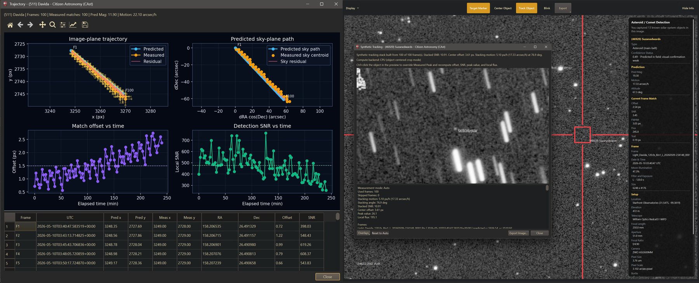Click Reset to Auto button

(x=380, y=233)
